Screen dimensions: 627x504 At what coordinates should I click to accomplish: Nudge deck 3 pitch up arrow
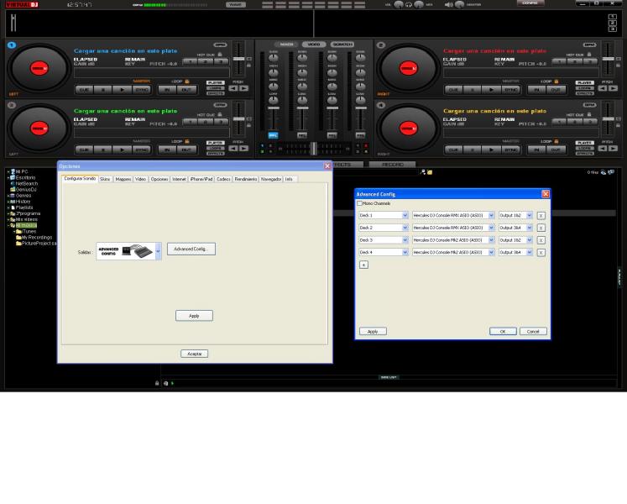click(243, 148)
